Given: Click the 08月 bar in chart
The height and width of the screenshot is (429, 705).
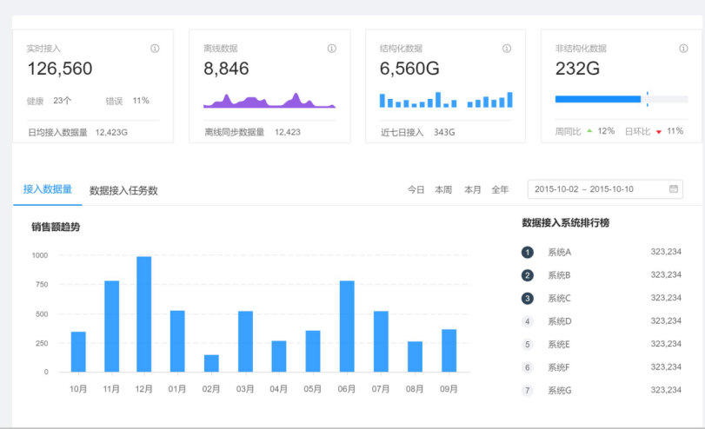Looking at the screenshot, I should tap(415, 357).
